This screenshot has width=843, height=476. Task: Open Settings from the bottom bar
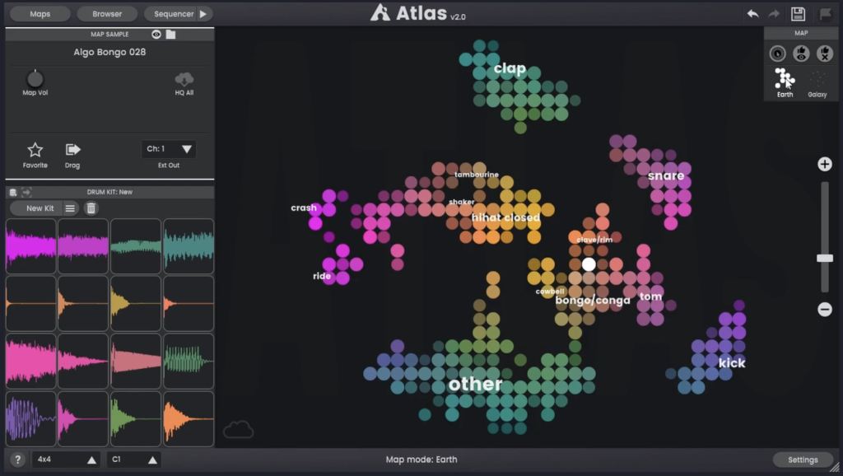click(803, 460)
